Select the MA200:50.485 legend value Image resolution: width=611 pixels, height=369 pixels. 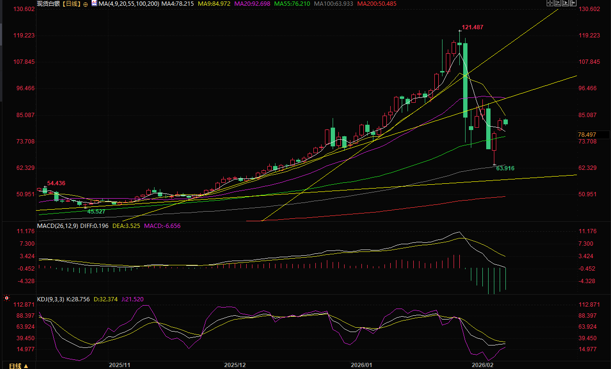(376, 4)
